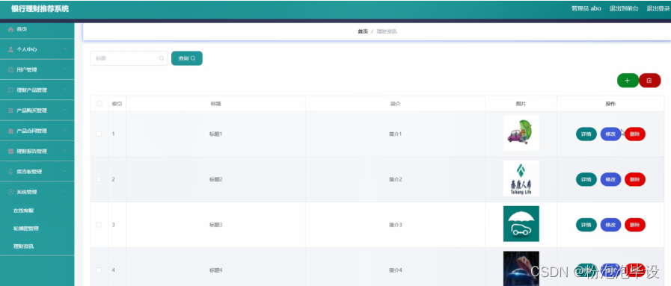Expand 理财报告管理 with its chevron arrow
The image size is (671, 286).
65,151
